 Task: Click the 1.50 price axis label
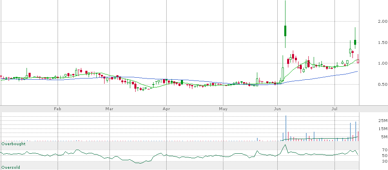click(383, 43)
